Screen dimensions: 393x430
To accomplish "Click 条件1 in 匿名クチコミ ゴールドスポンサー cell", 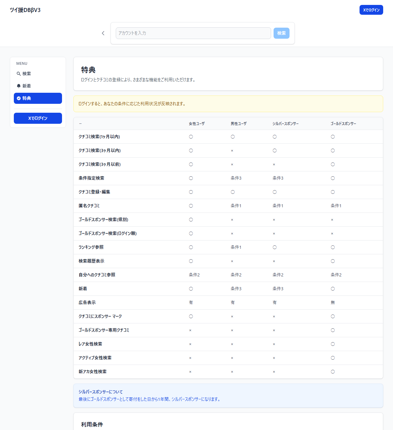I will [336, 206].
